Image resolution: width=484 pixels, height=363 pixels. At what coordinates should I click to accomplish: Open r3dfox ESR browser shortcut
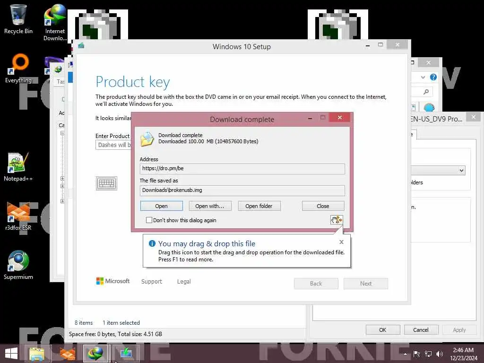coord(18,216)
